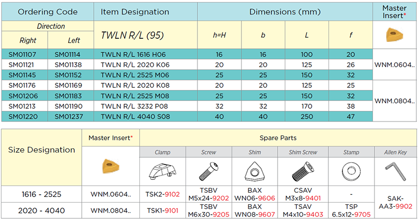Viewport: 419px width, 221px height.
Task: Click the master insert image in spare parts table
Action: click(111, 166)
